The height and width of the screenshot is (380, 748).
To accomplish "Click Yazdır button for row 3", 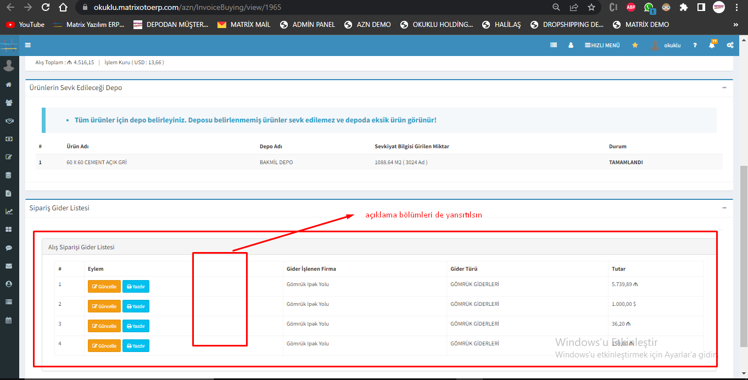I will [136, 326].
